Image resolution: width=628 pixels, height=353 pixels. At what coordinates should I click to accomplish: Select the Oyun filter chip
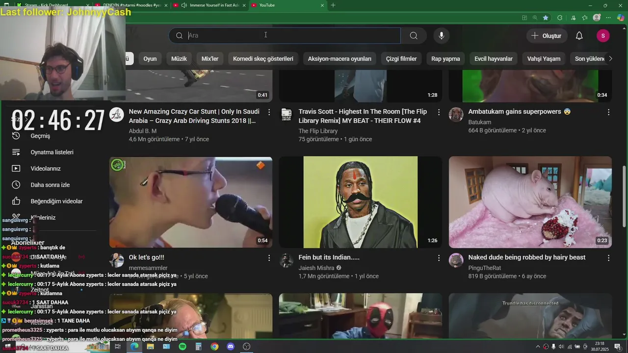[x=150, y=59]
